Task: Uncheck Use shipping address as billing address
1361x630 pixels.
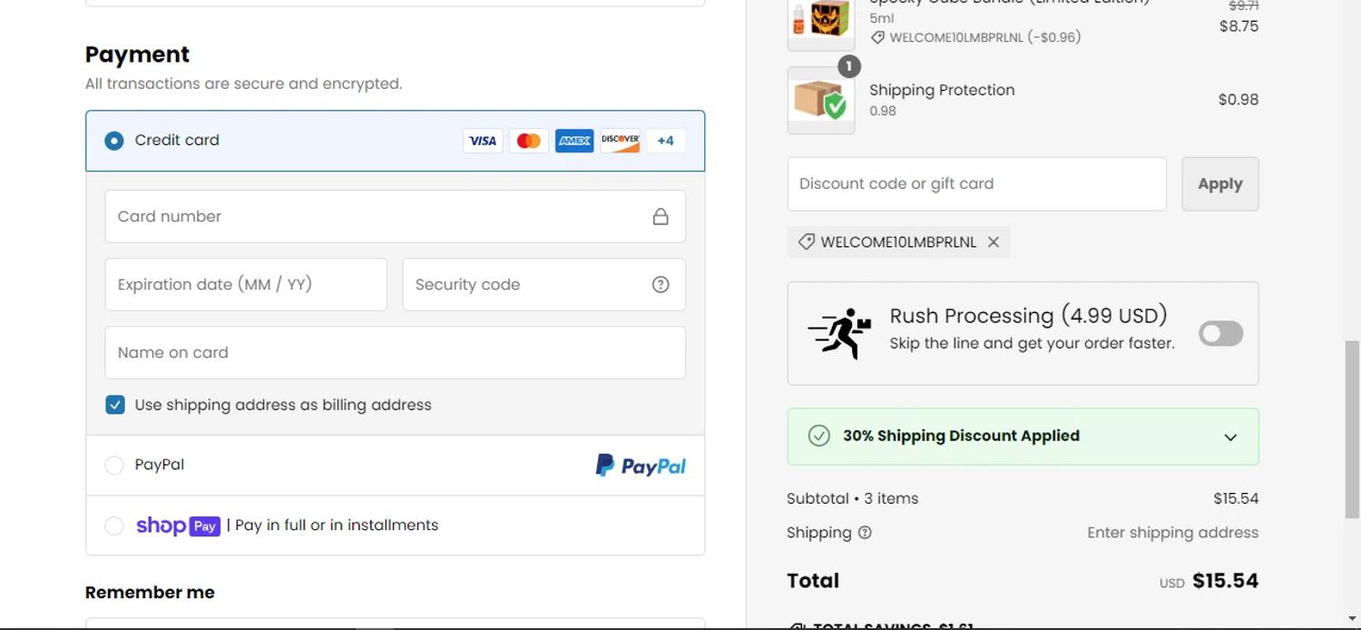Action: 115,405
